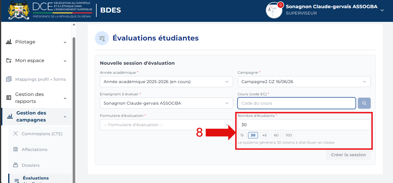Click the BDES application title

tap(111, 10)
